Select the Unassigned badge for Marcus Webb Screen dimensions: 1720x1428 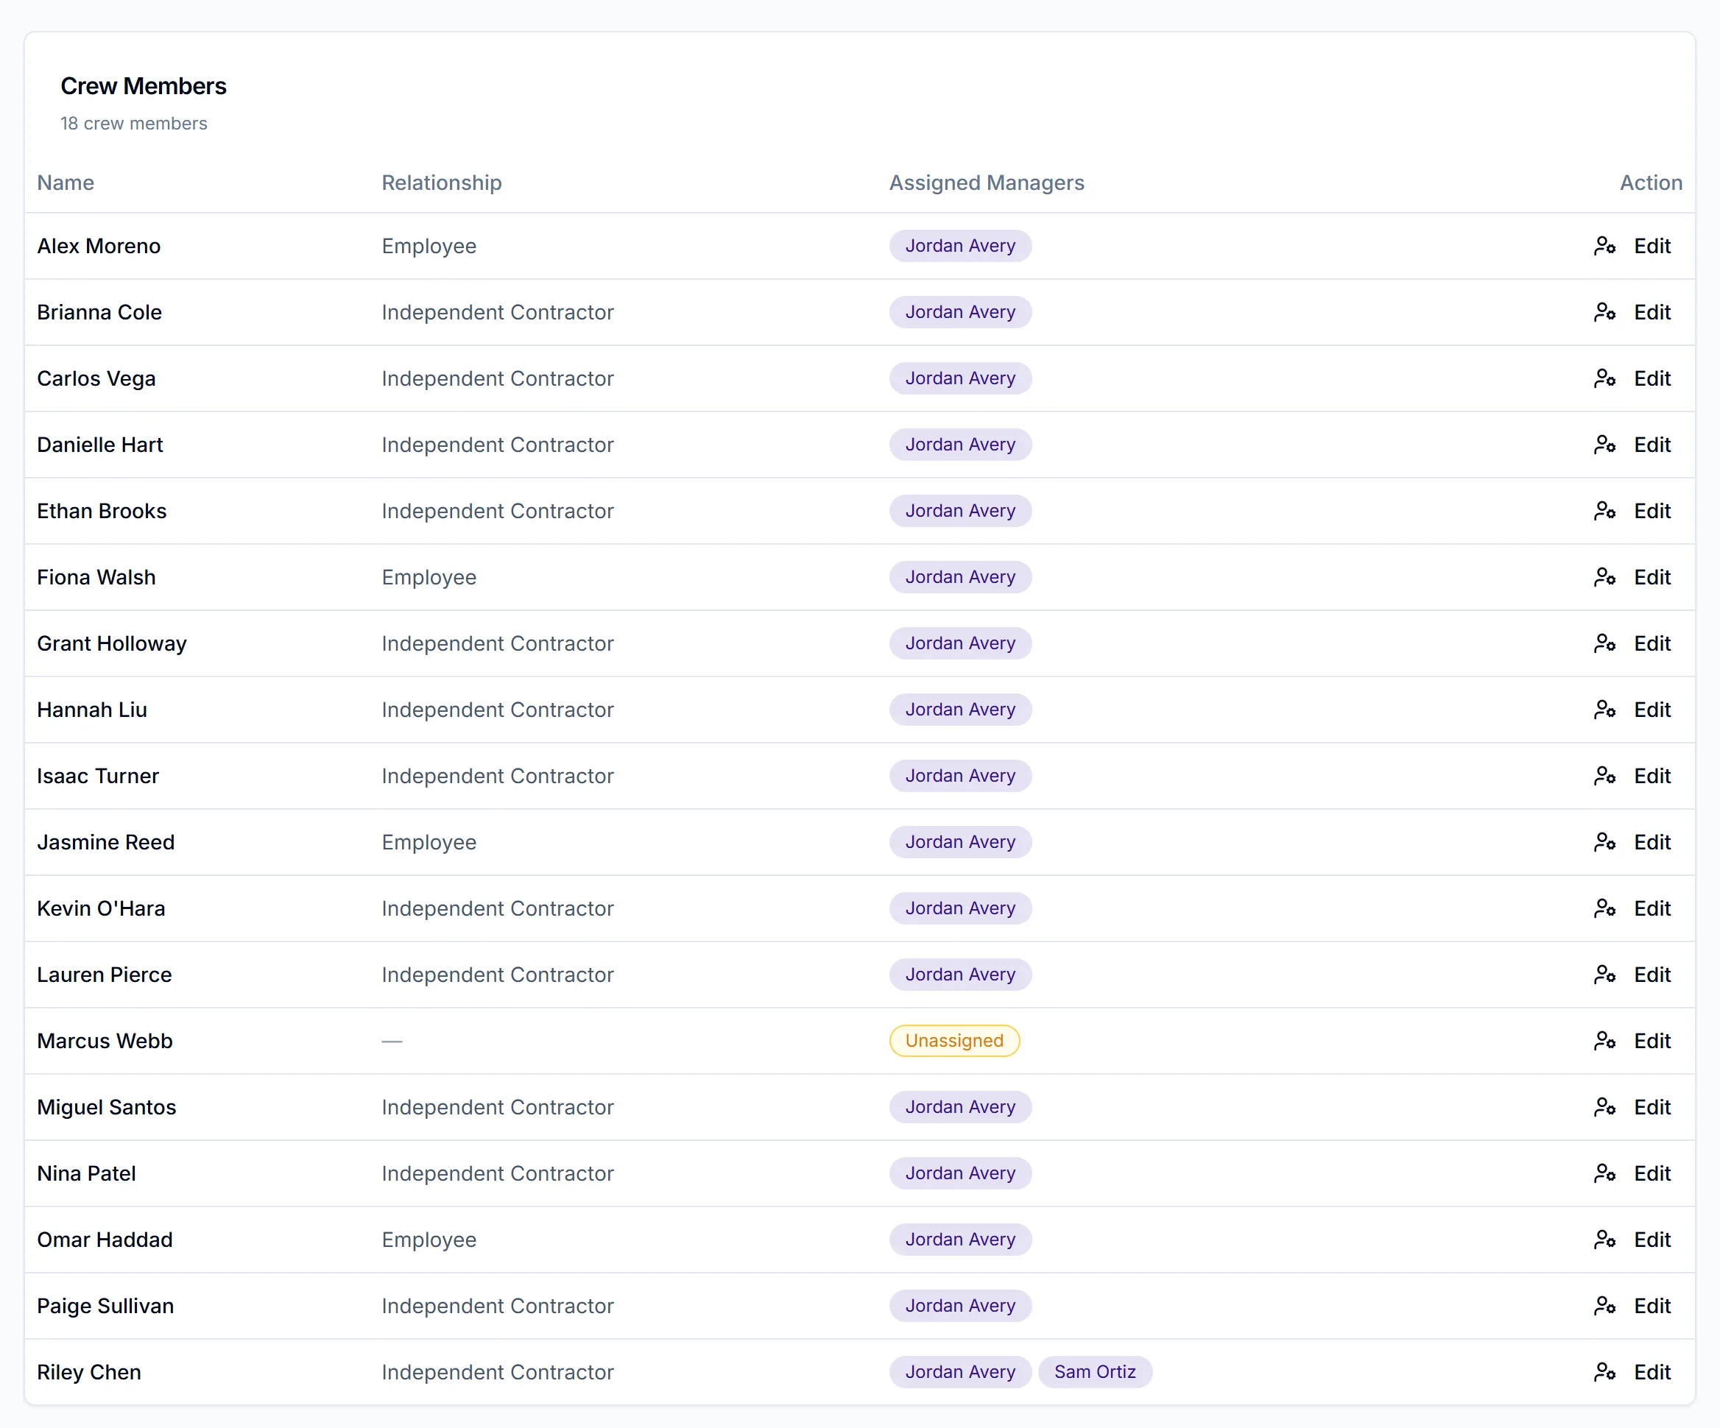pyautogui.click(x=954, y=1042)
